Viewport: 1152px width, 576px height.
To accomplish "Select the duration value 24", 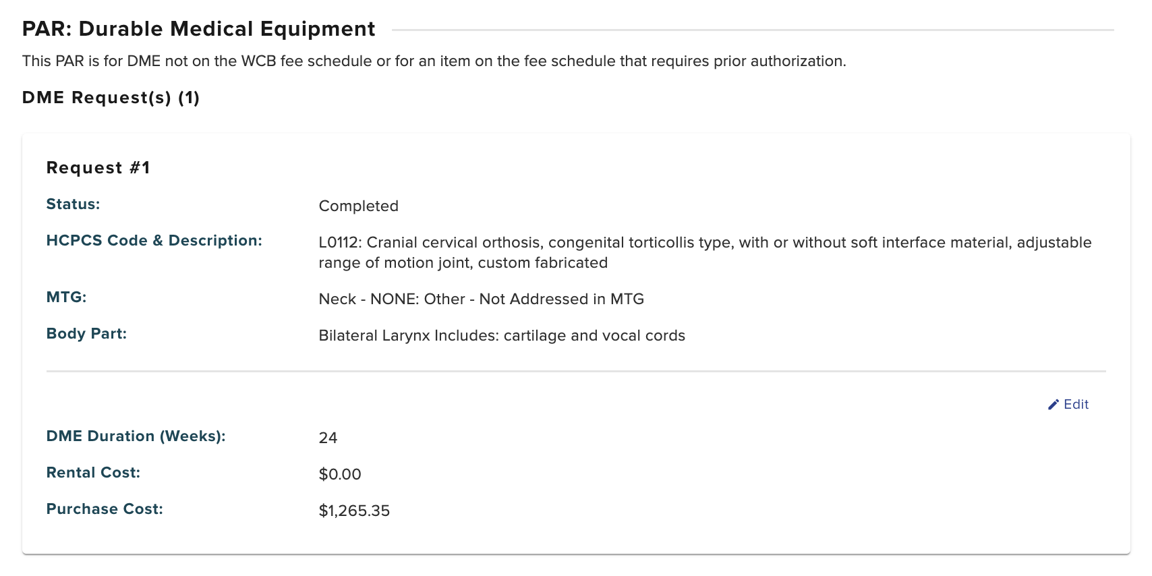I will tap(328, 438).
